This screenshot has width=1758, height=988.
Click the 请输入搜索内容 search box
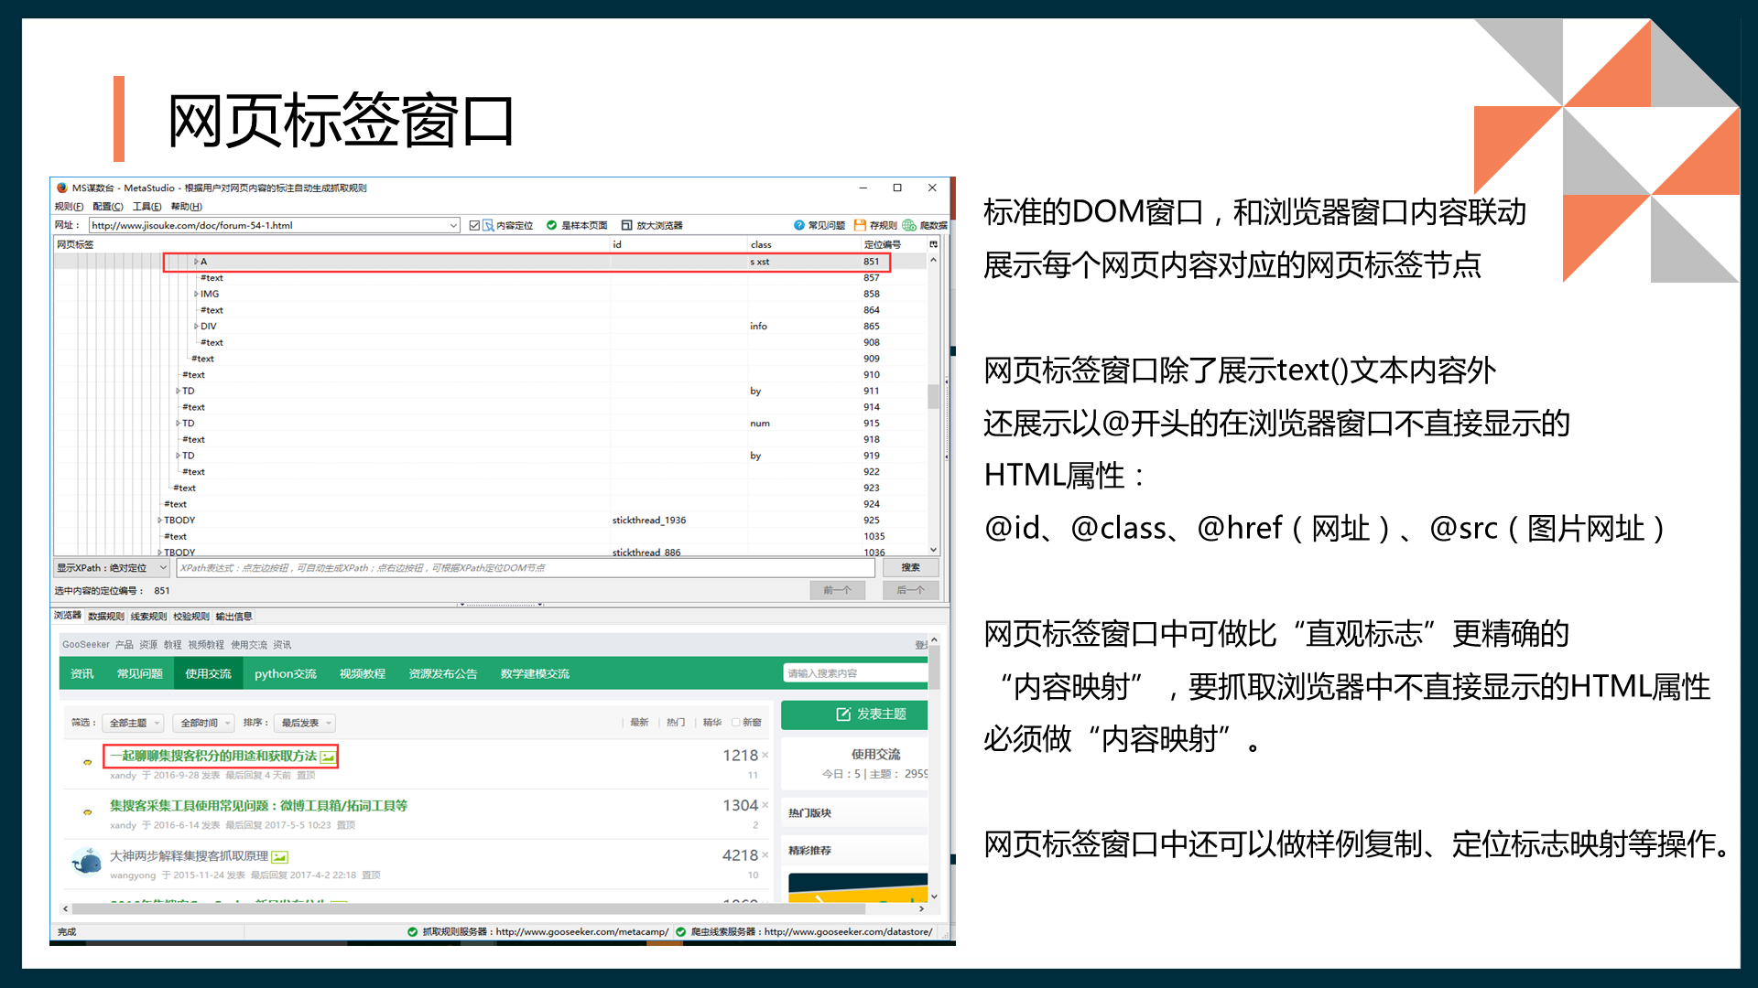tap(855, 673)
